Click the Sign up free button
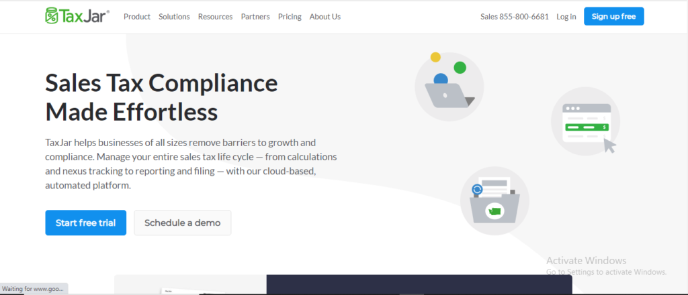The height and width of the screenshot is (295, 688). point(614,16)
